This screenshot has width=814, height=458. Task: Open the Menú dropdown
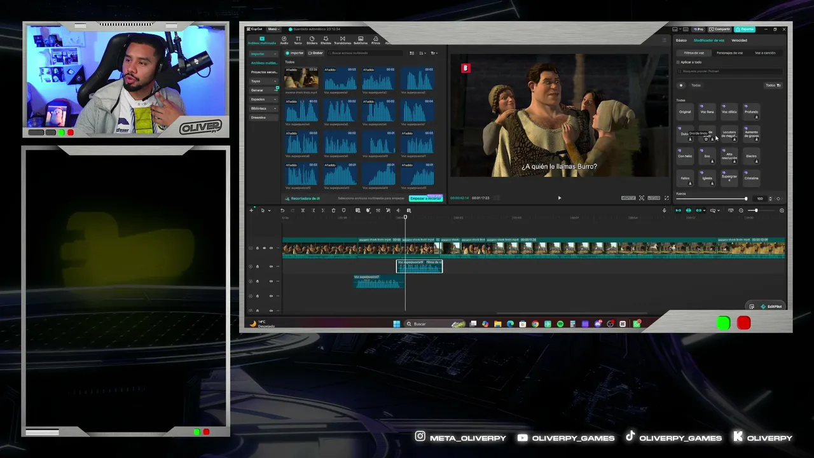[x=273, y=29]
